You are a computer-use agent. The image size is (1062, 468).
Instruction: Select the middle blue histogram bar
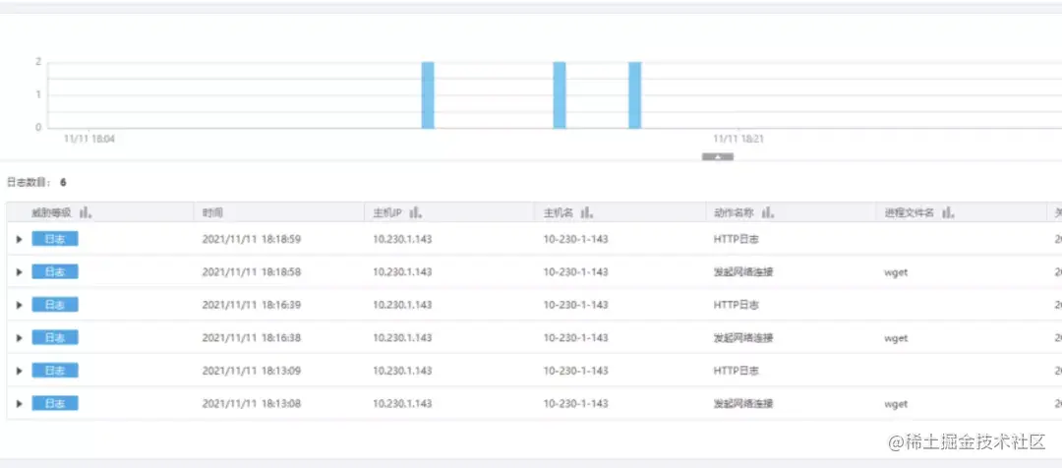tap(560, 94)
